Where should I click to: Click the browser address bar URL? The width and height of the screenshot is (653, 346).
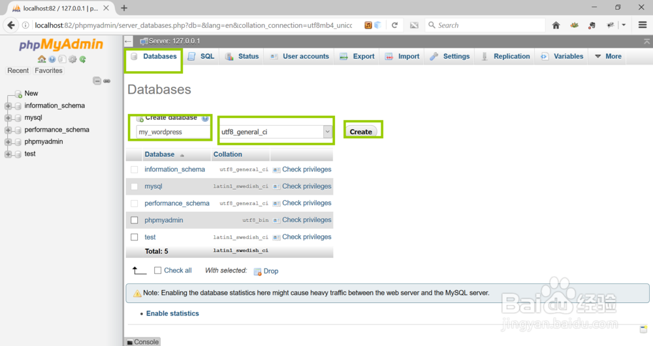click(194, 25)
